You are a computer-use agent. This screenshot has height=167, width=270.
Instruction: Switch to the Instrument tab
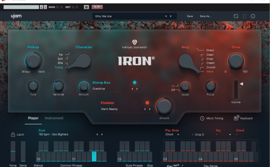(x=54, y=118)
